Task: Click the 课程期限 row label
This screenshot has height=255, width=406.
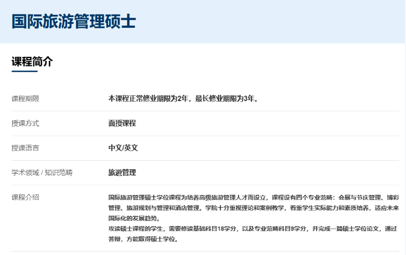Action: 25,98
